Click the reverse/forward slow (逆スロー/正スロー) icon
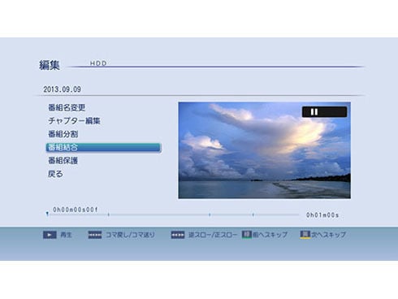The height and width of the screenshot is (299, 398). [178, 235]
